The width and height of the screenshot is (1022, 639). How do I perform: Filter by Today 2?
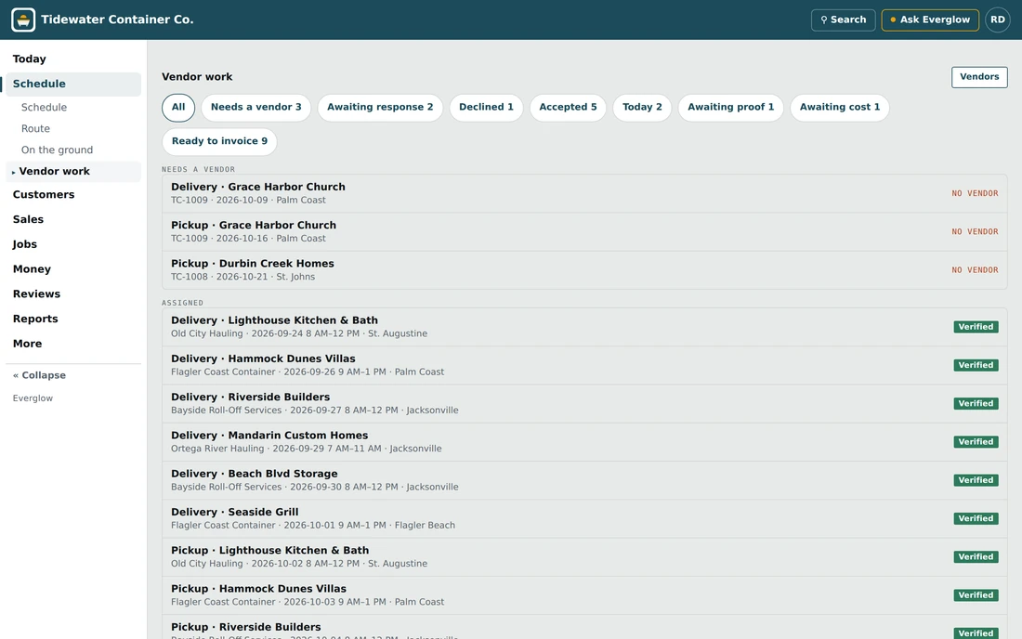coord(642,108)
